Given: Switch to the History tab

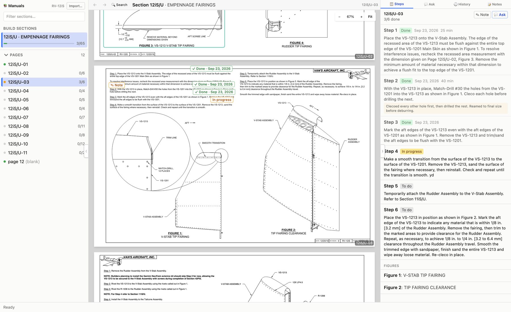Looking at the screenshot, I should point(462,4).
